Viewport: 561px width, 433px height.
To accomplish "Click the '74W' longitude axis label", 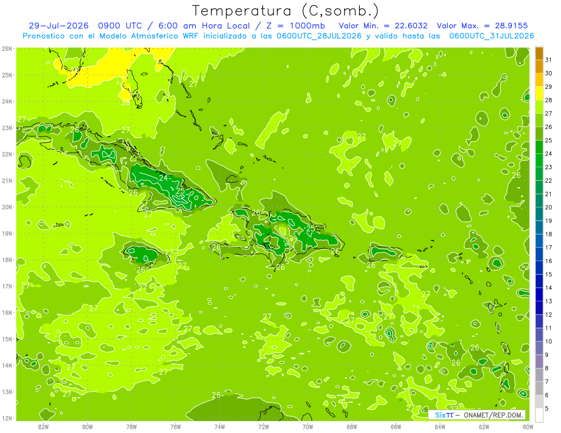I will (219, 426).
